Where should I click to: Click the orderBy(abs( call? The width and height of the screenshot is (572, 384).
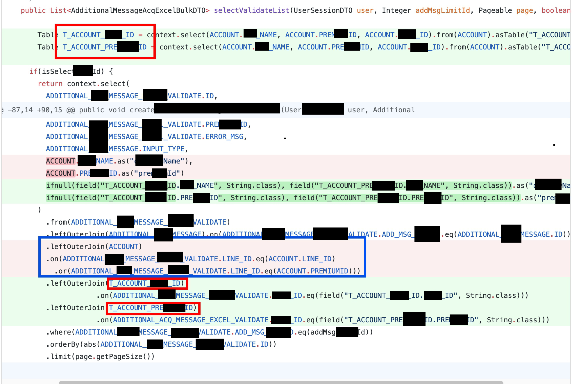73,344
